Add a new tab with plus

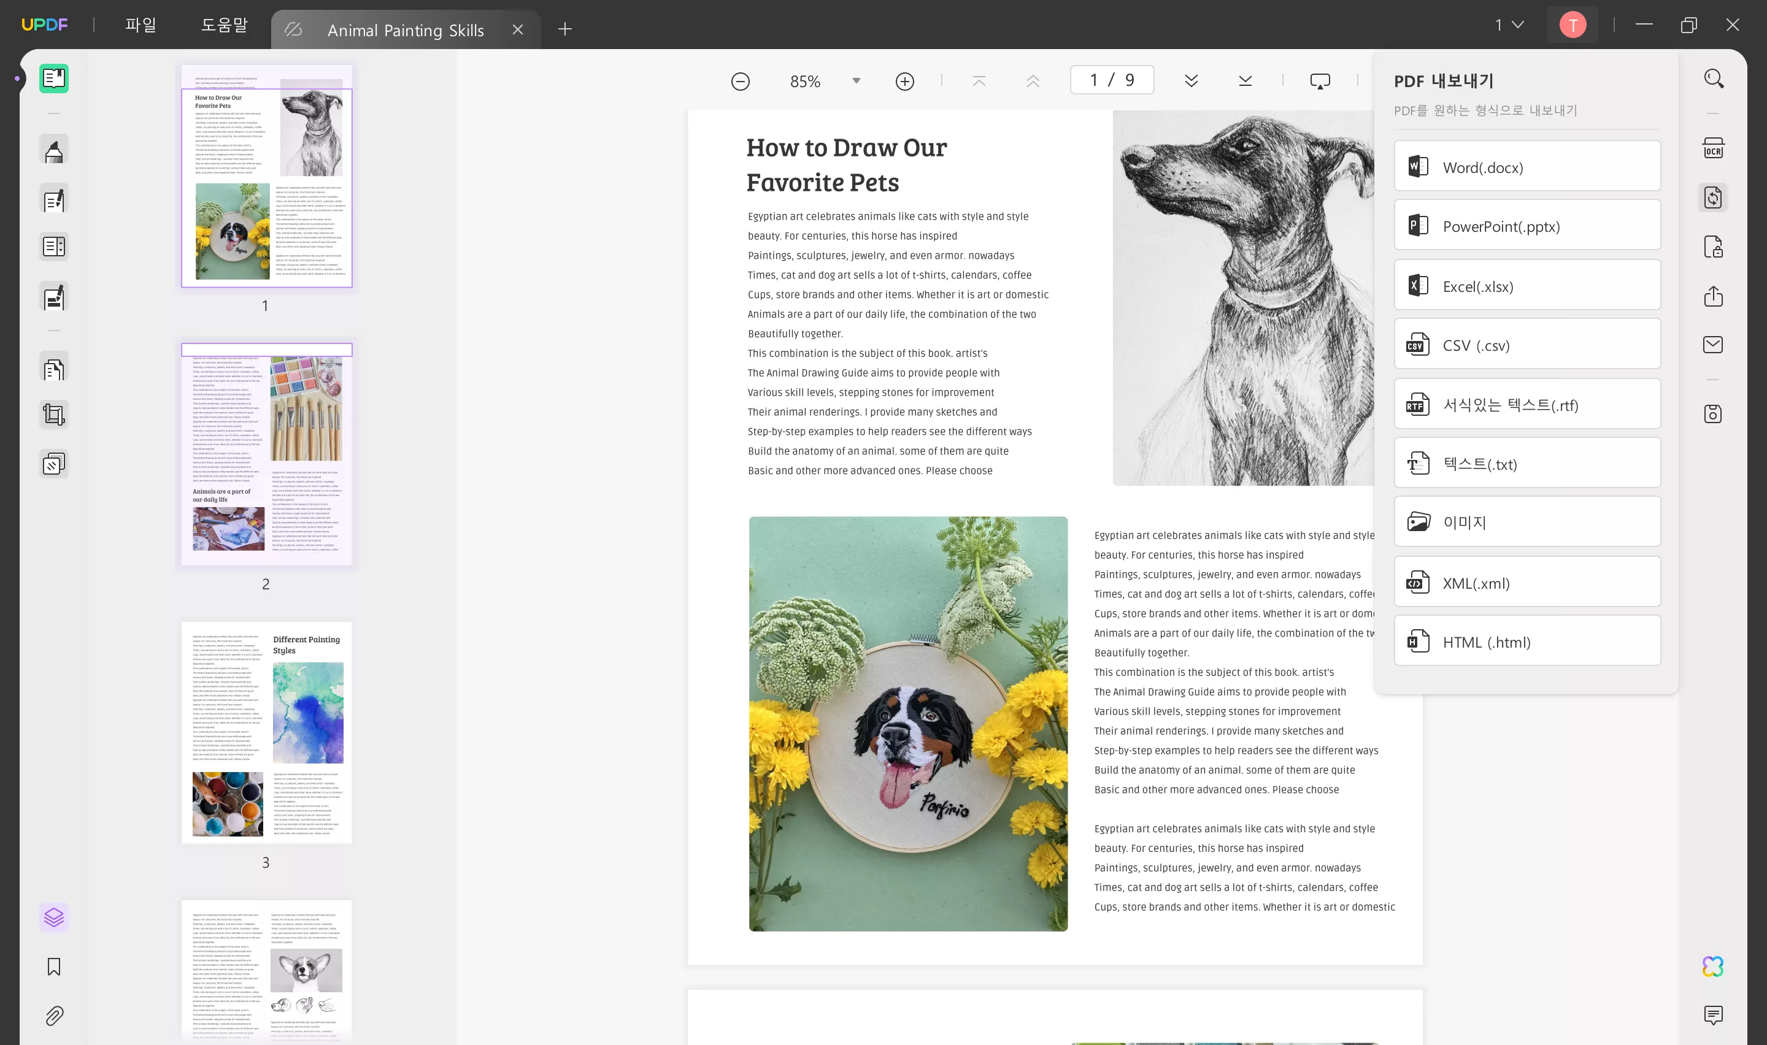point(565,29)
